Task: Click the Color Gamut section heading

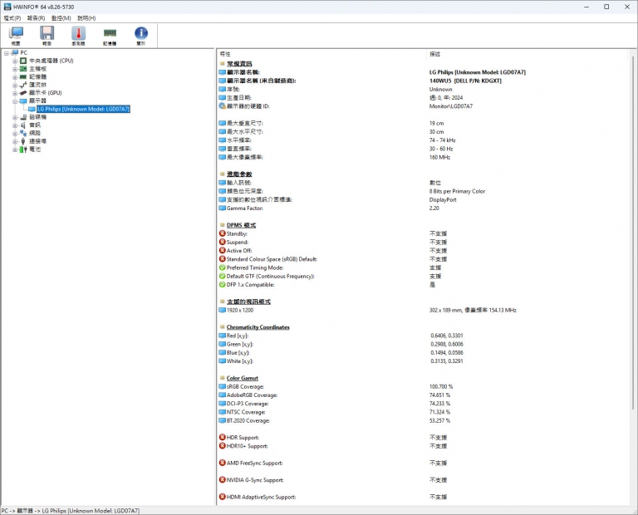Action: tap(242, 378)
